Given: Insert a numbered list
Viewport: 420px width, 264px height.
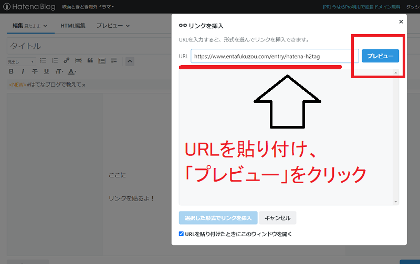Looking at the screenshot, I should [x=55, y=60].
